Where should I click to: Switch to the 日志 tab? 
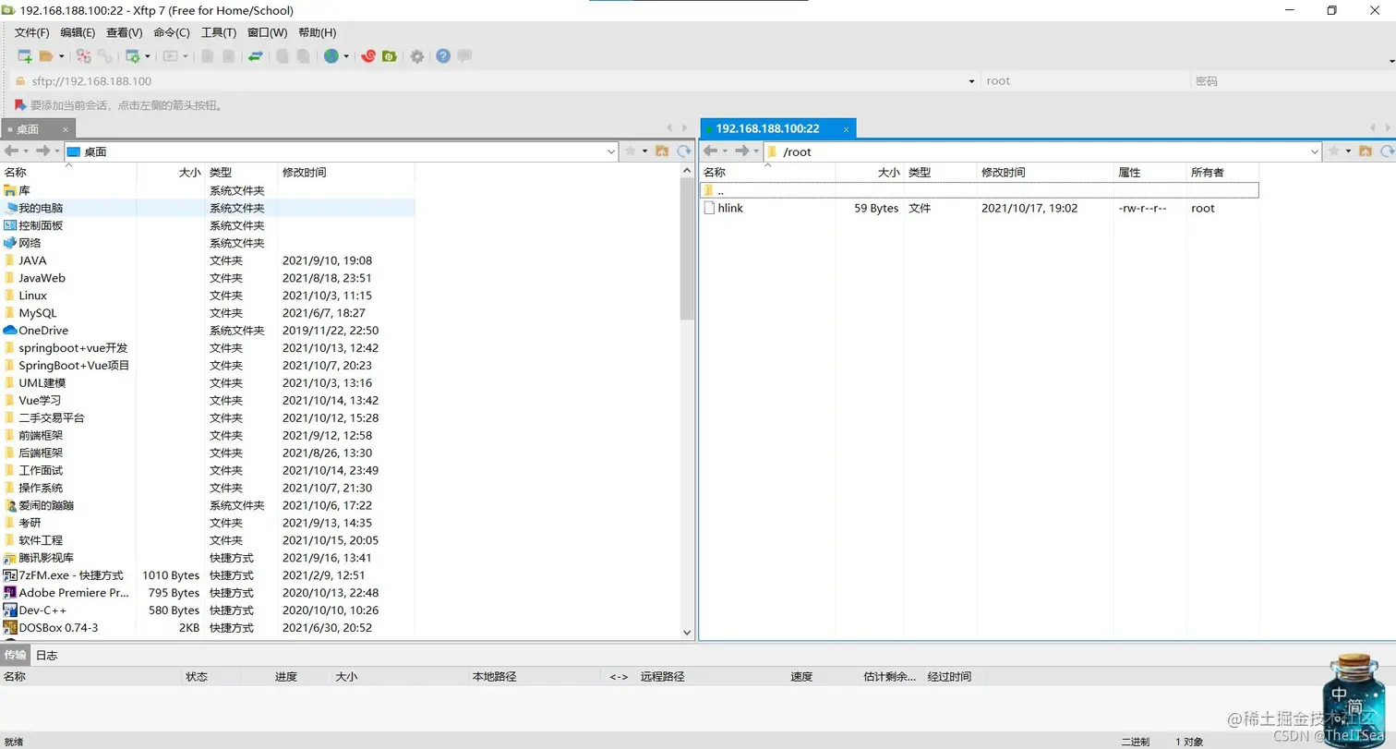(x=46, y=656)
